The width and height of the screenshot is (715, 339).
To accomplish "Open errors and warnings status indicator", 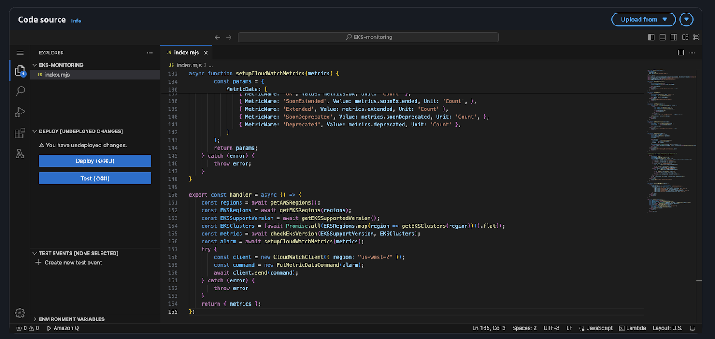I will click(28, 328).
